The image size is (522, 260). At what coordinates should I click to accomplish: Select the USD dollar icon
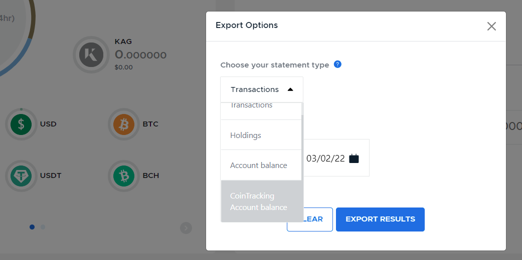click(x=21, y=124)
